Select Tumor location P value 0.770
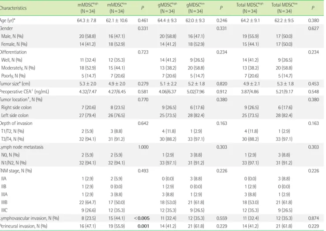Screen dimensions: 326x231 tap(143, 100)
